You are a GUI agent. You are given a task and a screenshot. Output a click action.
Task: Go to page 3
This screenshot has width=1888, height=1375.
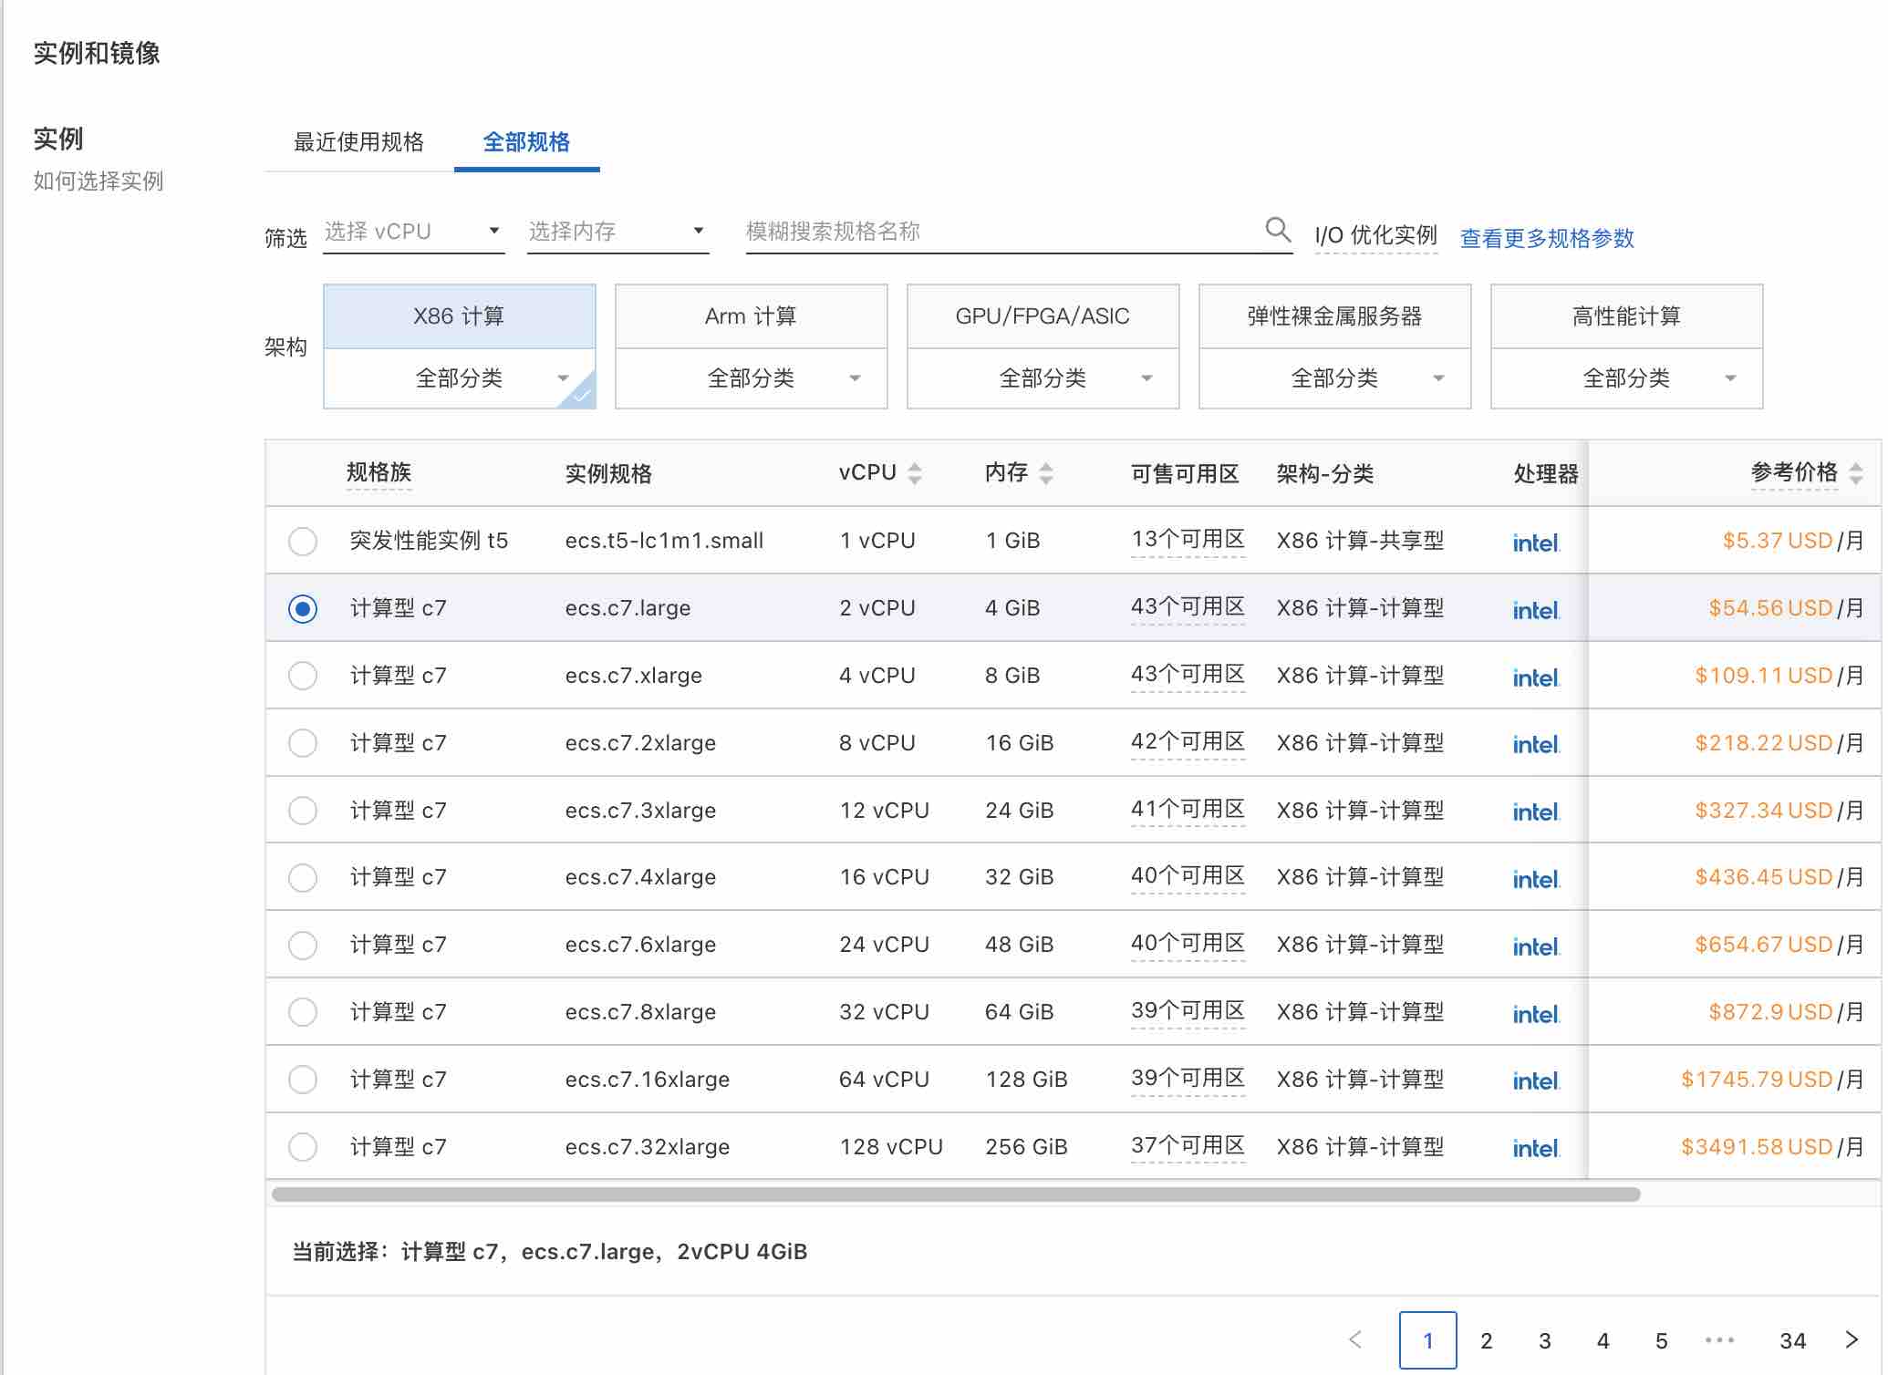point(1545,1340)
